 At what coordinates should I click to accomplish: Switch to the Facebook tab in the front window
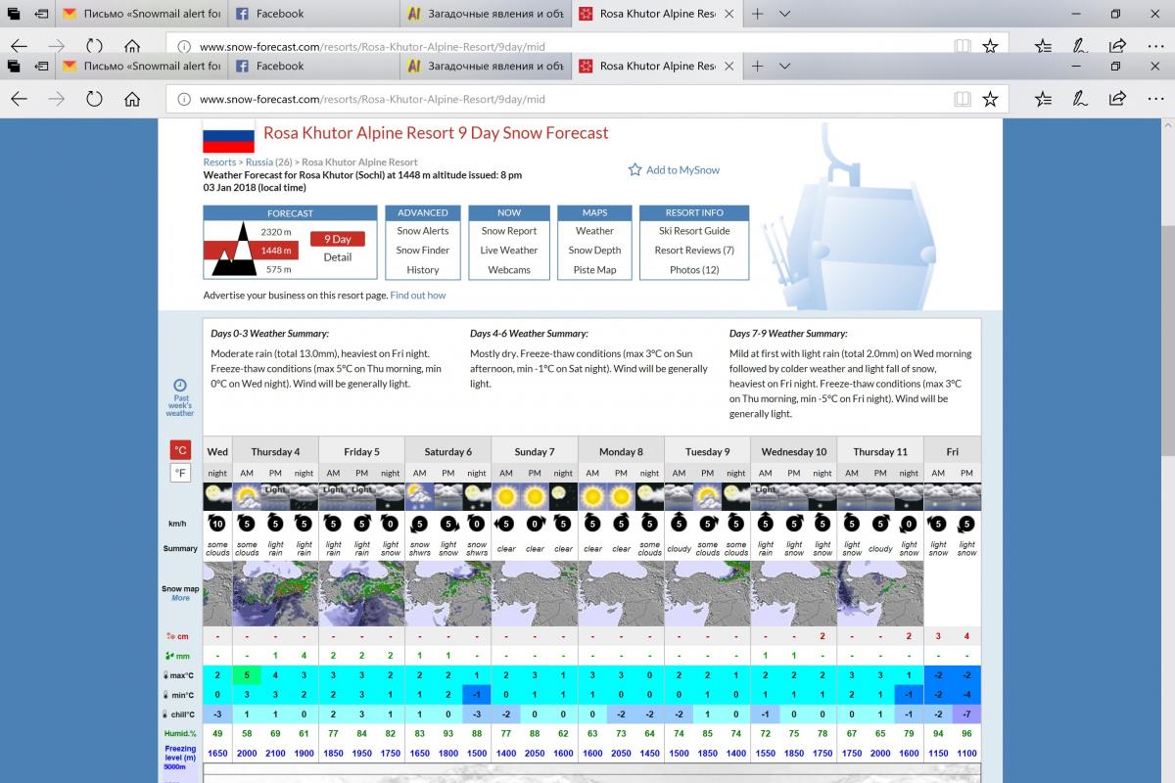point(314,66)
